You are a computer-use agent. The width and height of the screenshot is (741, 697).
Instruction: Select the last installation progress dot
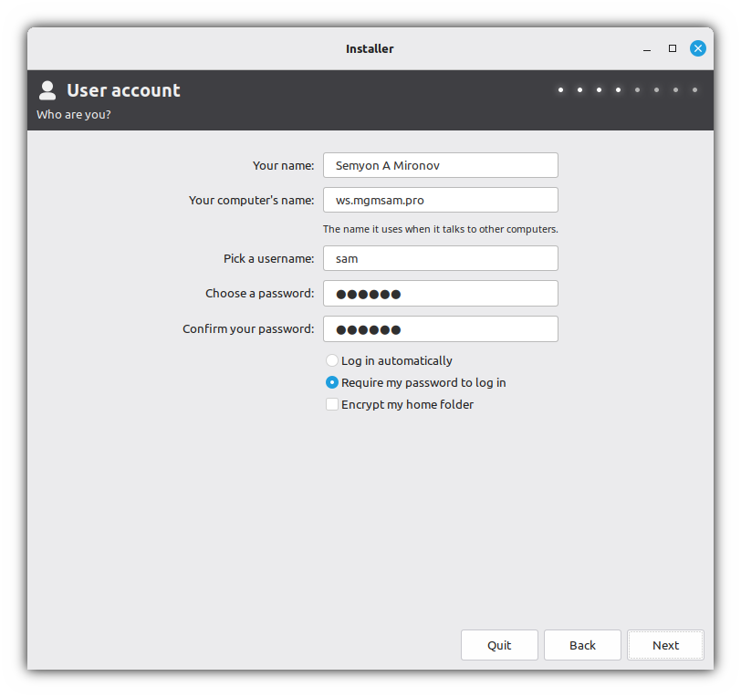(x=694, y=89)
